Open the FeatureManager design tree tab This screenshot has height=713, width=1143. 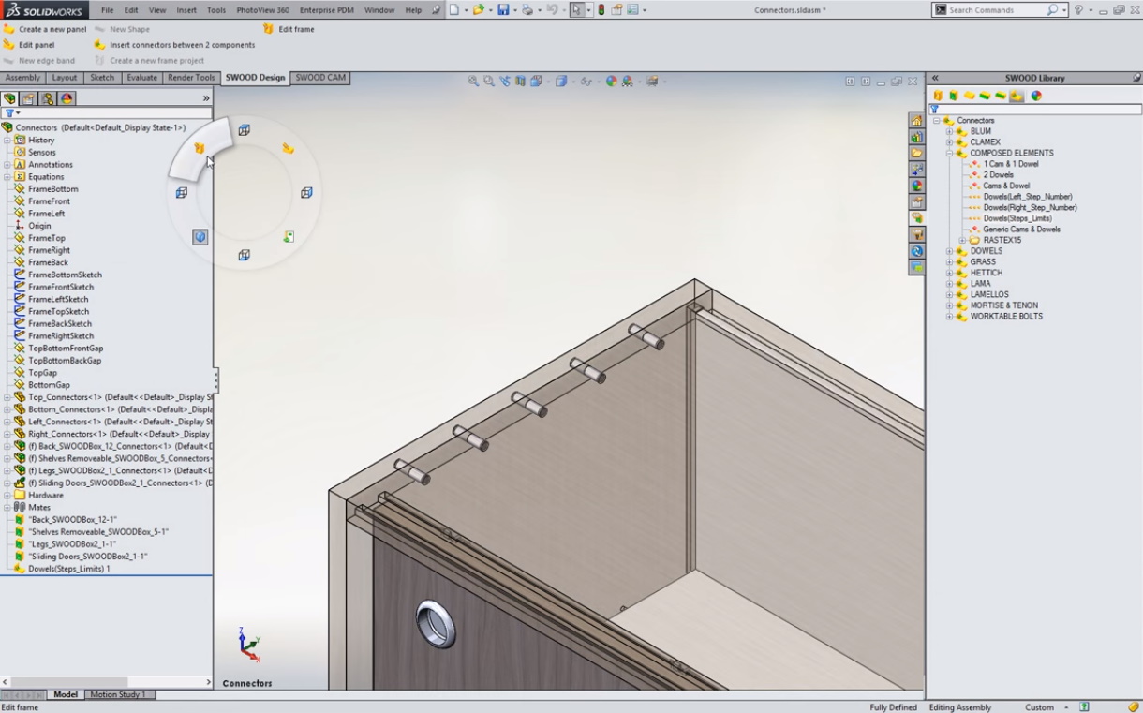tap(10, 98)
